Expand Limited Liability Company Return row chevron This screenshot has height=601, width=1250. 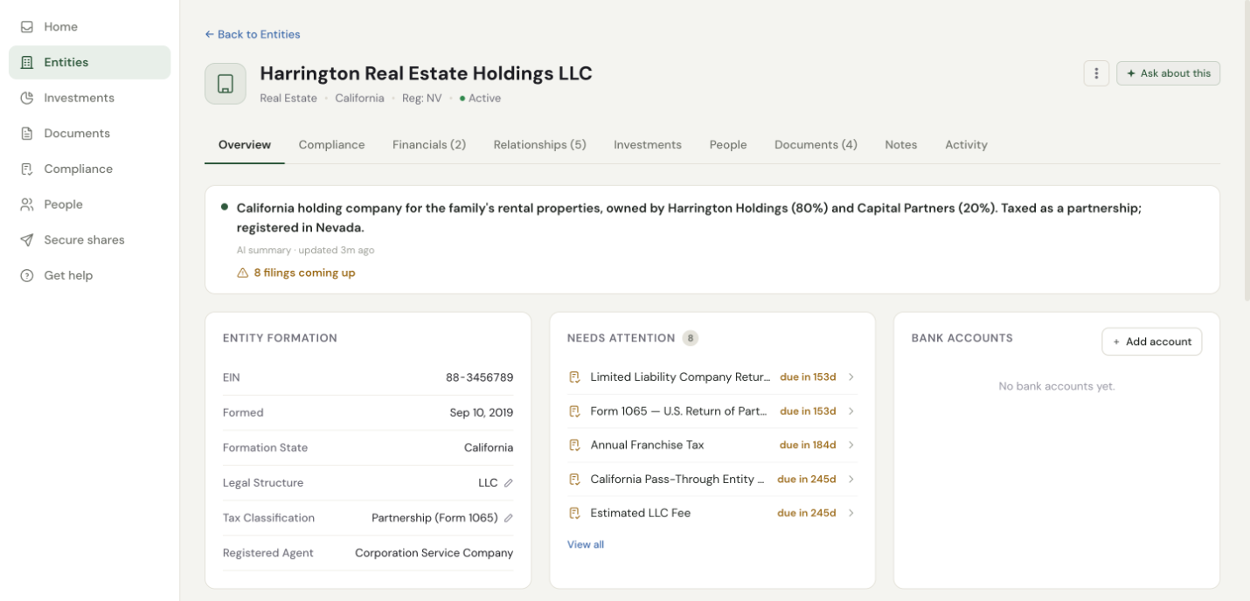coord(851,377)
